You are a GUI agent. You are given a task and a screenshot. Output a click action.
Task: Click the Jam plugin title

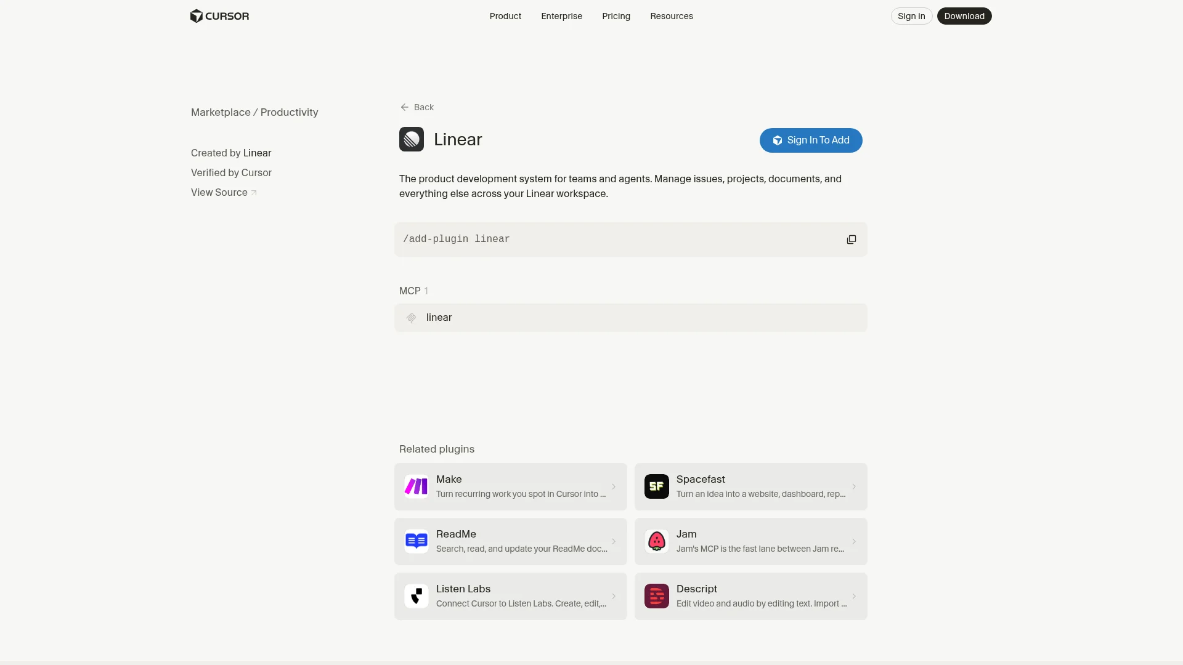point(686,534)
